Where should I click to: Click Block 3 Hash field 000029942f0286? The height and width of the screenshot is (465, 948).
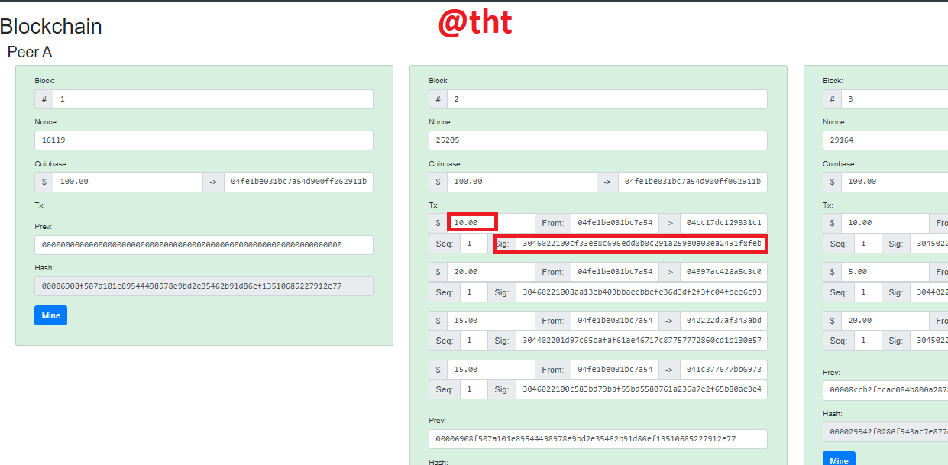coord(885,432)
